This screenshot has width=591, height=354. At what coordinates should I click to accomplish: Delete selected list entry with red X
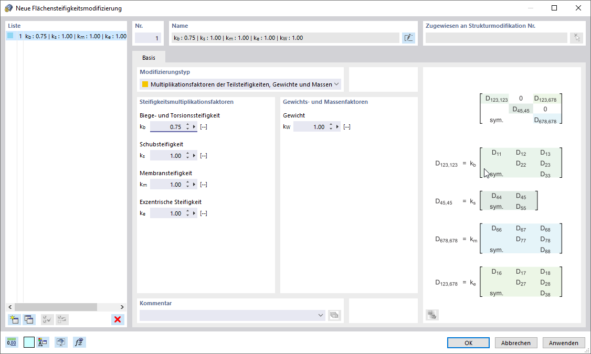click(x=118, y=319)
